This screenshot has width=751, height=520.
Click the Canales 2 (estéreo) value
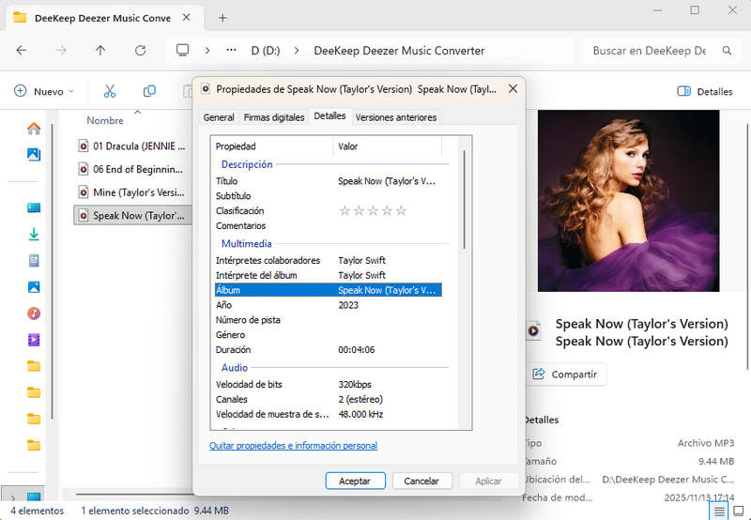click(360, 399)
